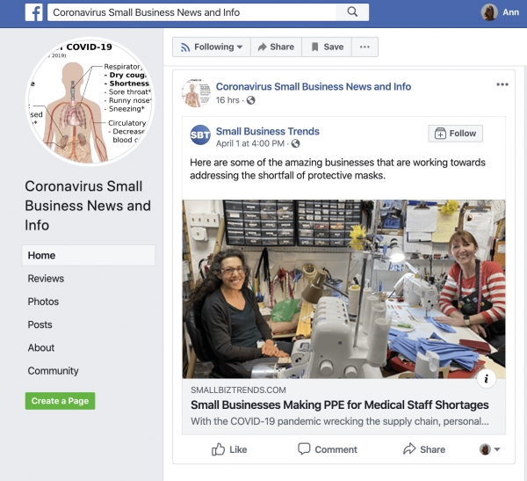Click the '16 hrs' timestamp
The width and height of the screenshot is (527, 481).
[227, 100]
